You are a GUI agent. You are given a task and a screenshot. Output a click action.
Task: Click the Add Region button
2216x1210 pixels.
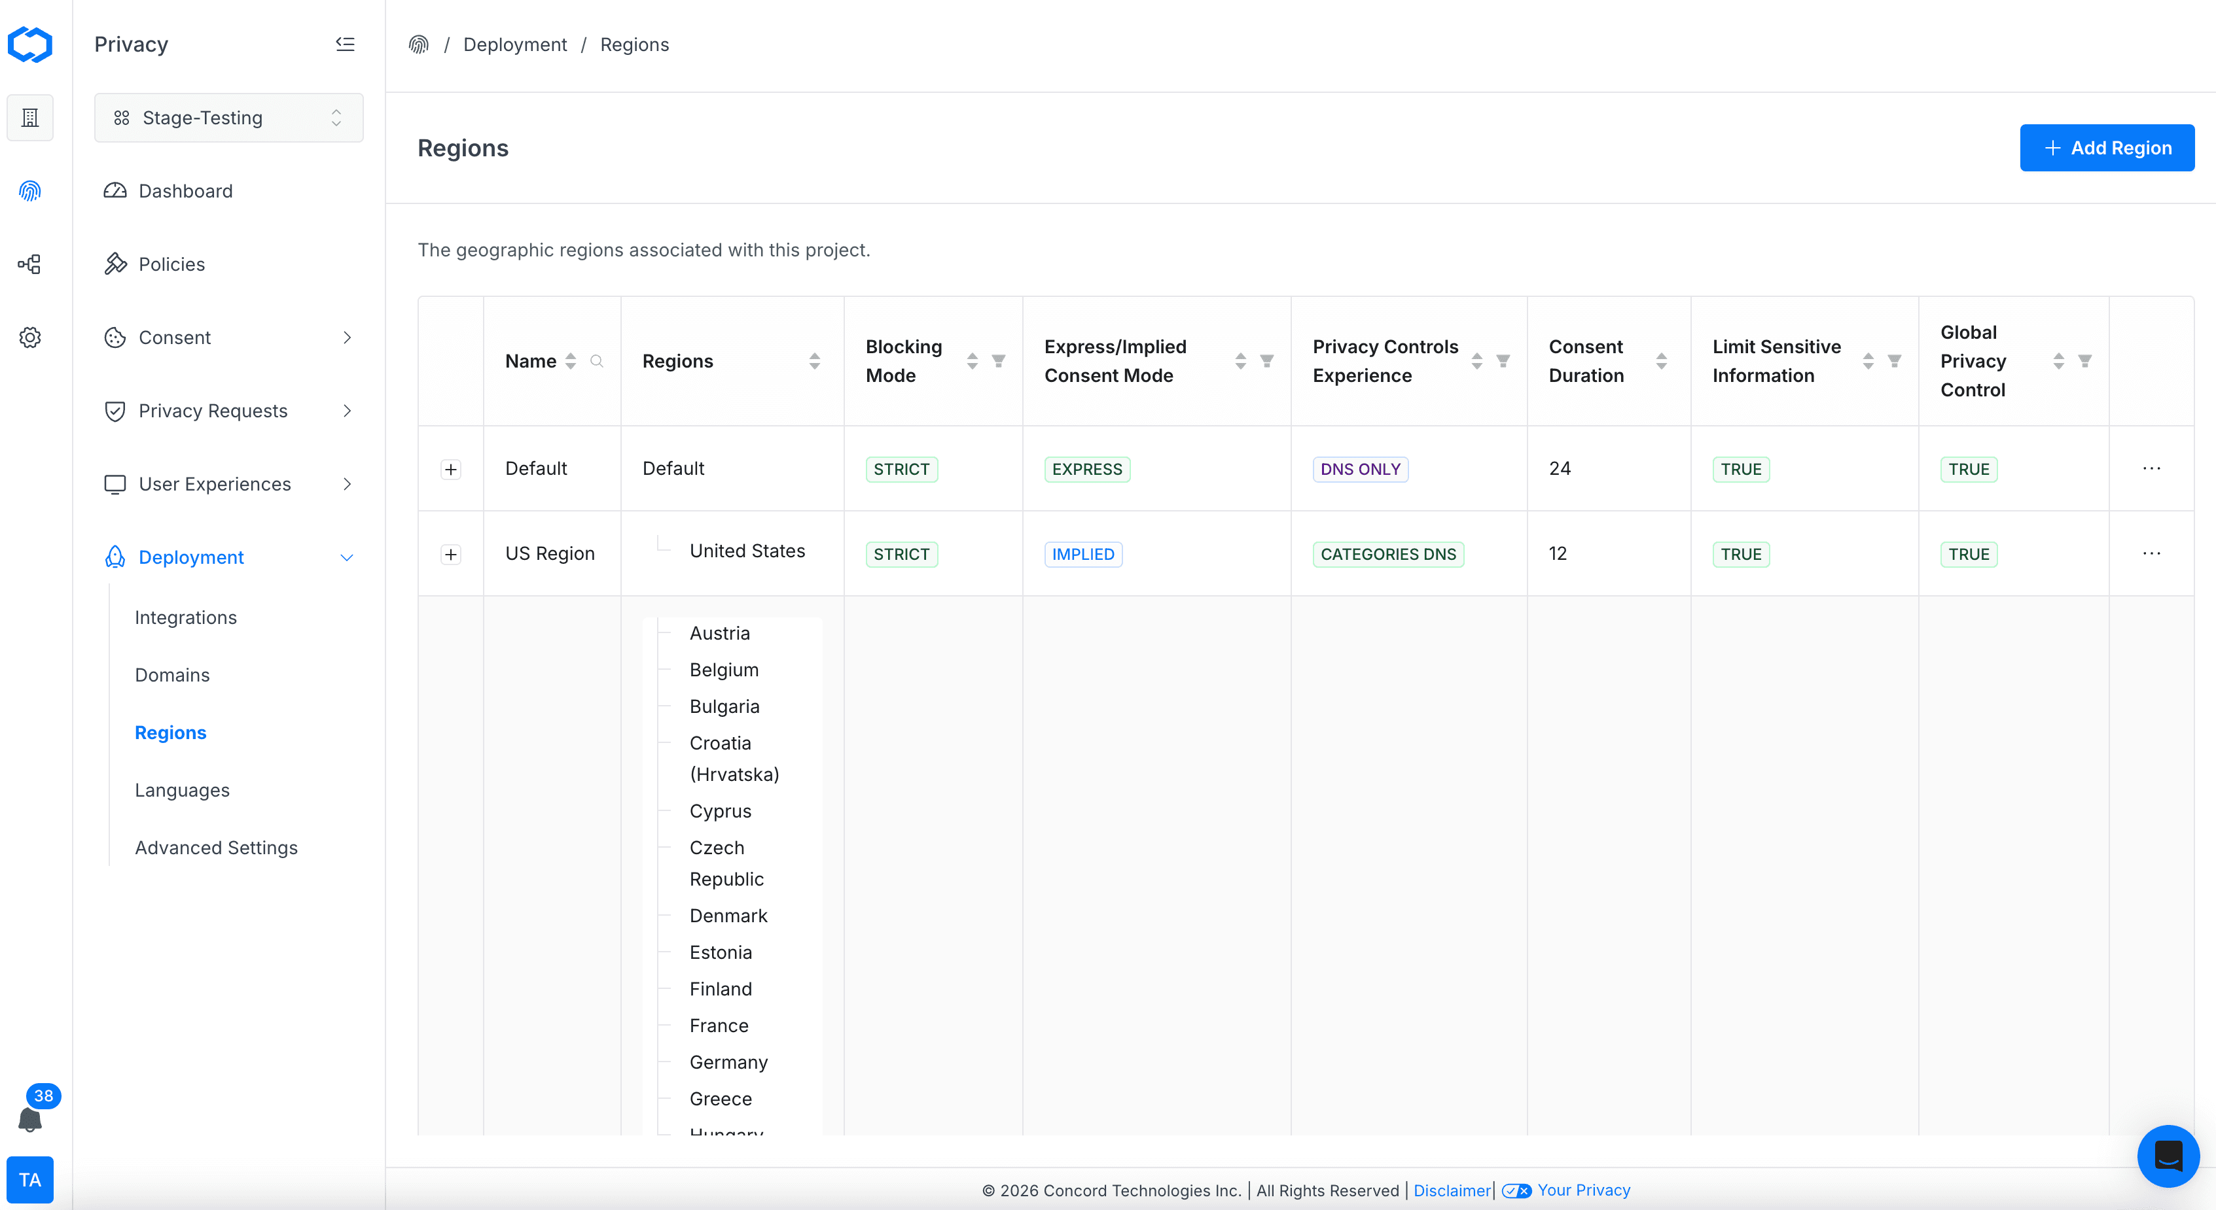click(2106, 148)
